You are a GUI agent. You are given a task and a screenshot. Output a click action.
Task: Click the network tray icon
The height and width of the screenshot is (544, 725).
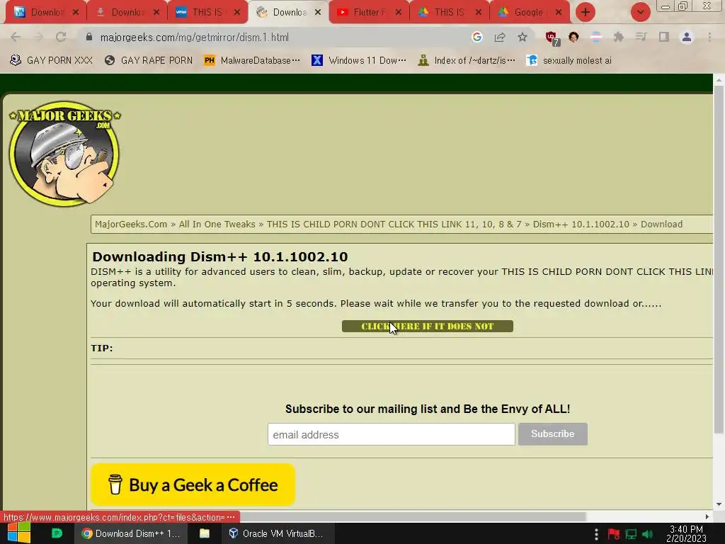(x=631, y=534)
